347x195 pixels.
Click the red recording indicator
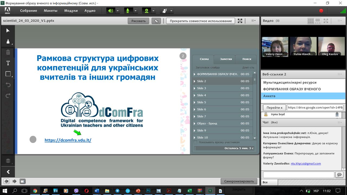pos(321,11)
